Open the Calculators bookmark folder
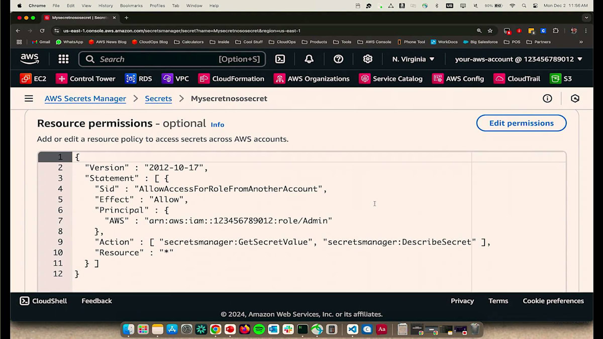Viewport: 603px width, 339px height. pyautogui.click(x=189, y=42)
